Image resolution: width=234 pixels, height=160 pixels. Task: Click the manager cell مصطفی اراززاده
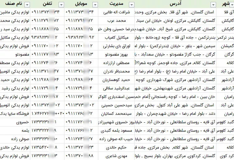117,63
